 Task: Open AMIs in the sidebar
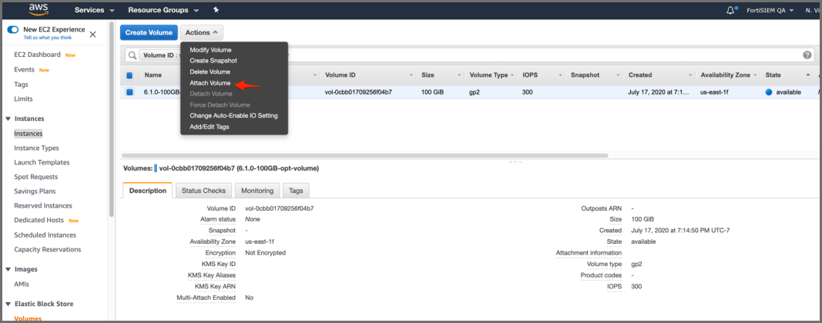(x=22, y=285)
